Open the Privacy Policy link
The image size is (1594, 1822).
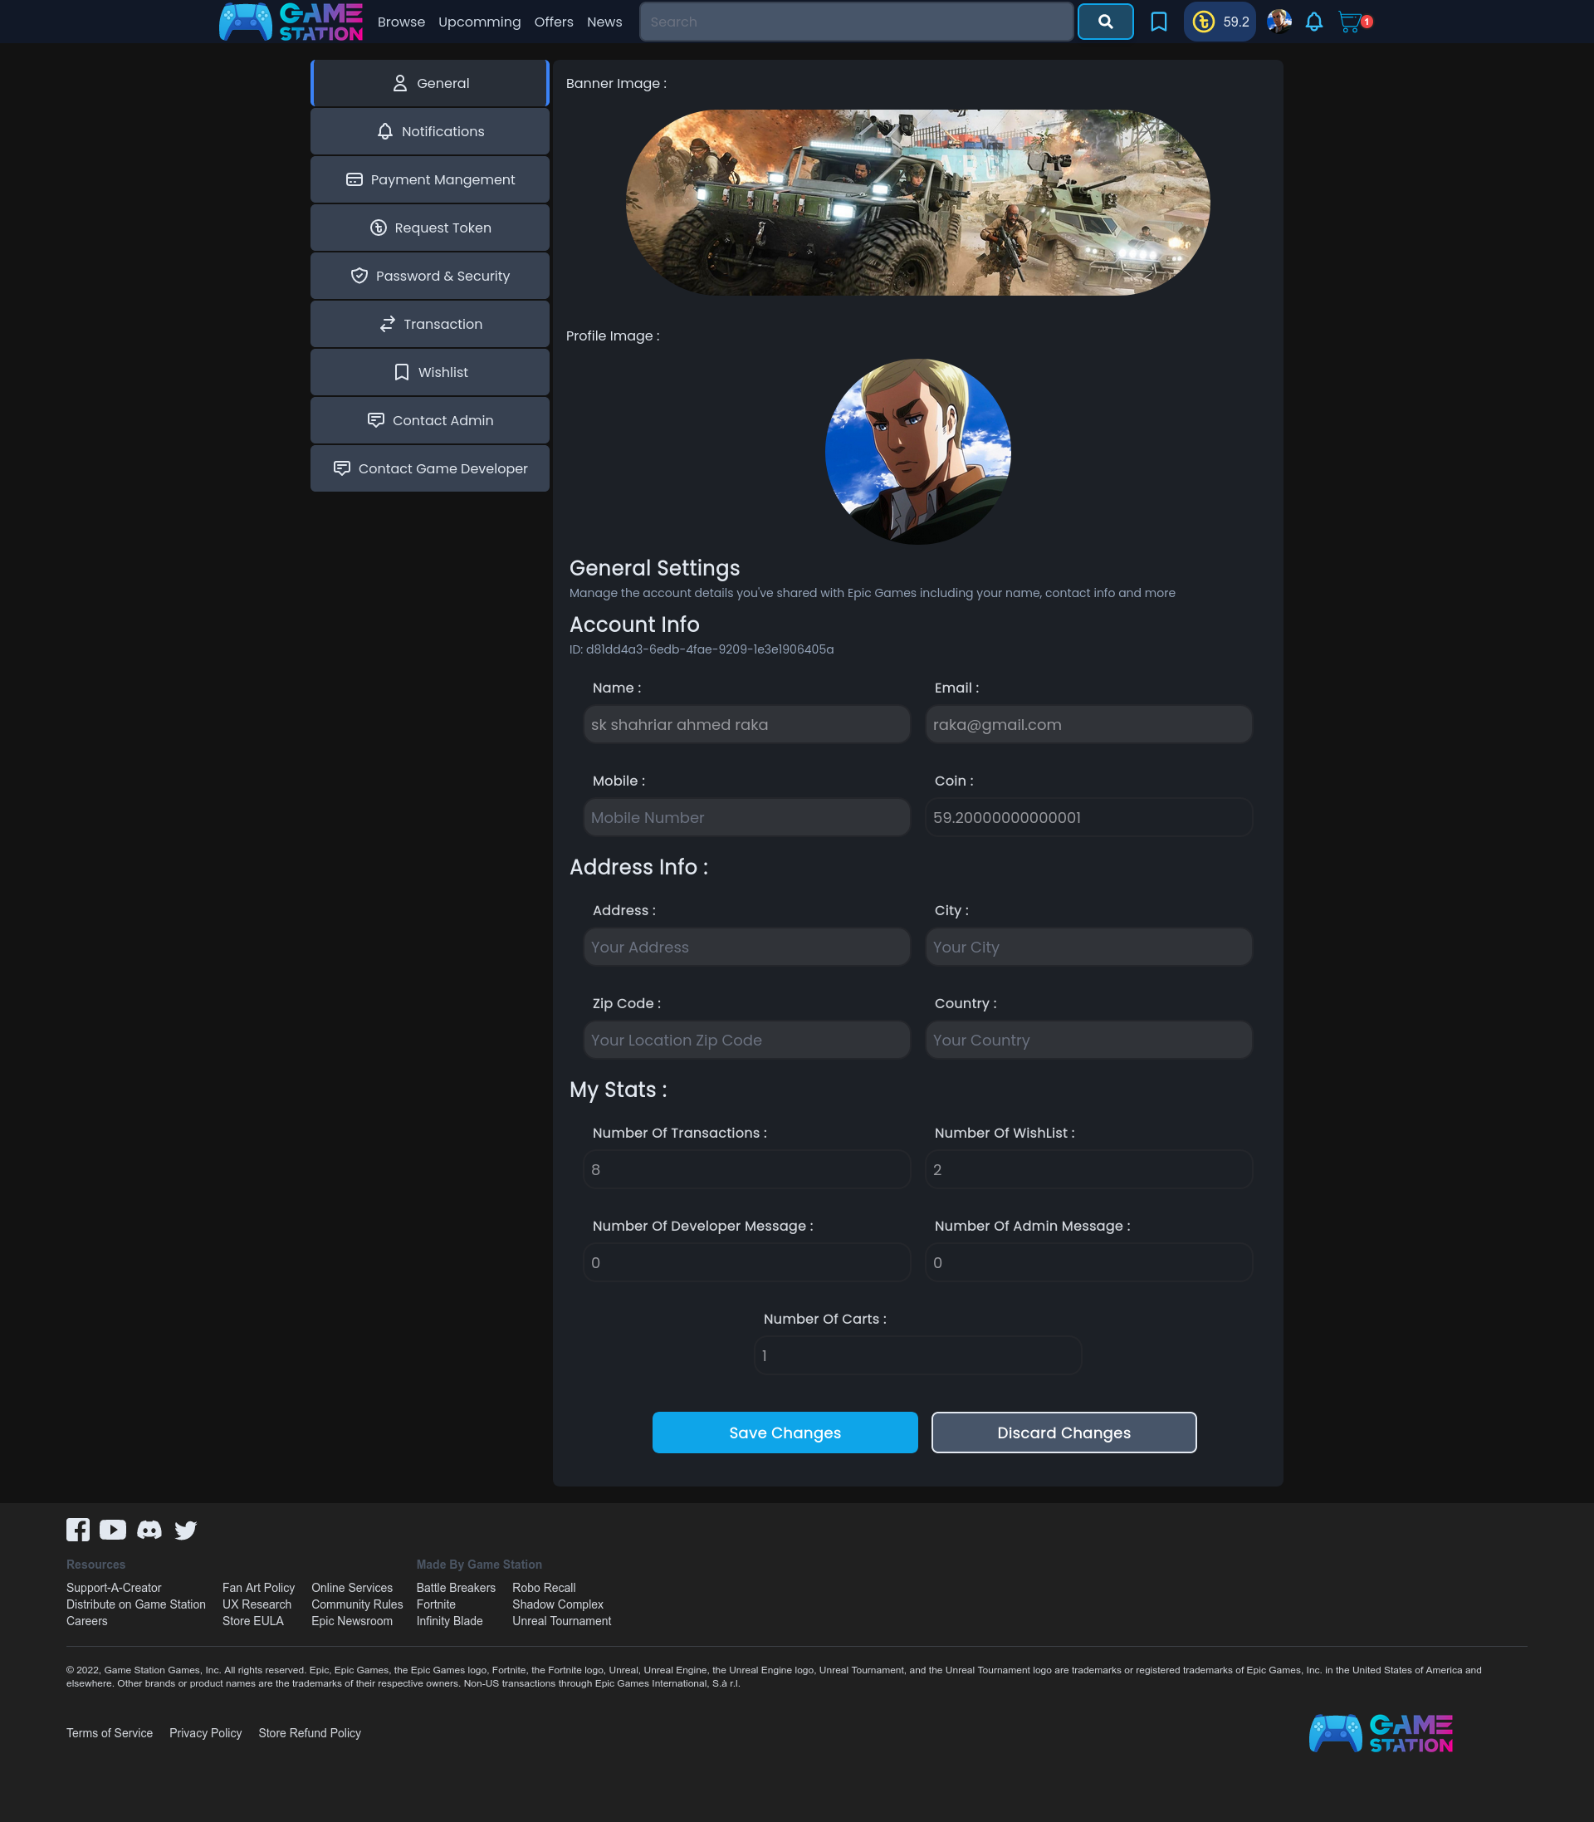coord(206,1733)
